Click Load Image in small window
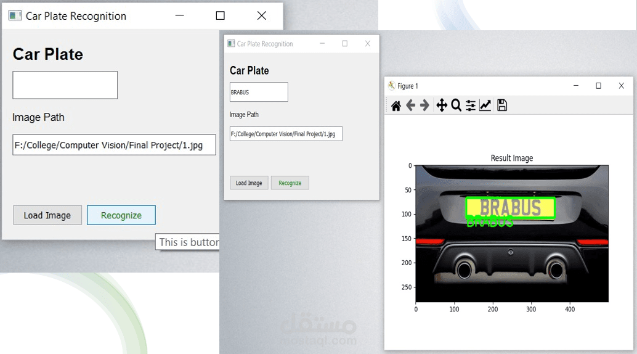Image resolution: width=637 pixels, height=354 pixels. [249, 183]
